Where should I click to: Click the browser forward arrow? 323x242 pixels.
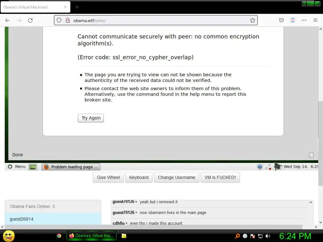click(x=19, y=20)
